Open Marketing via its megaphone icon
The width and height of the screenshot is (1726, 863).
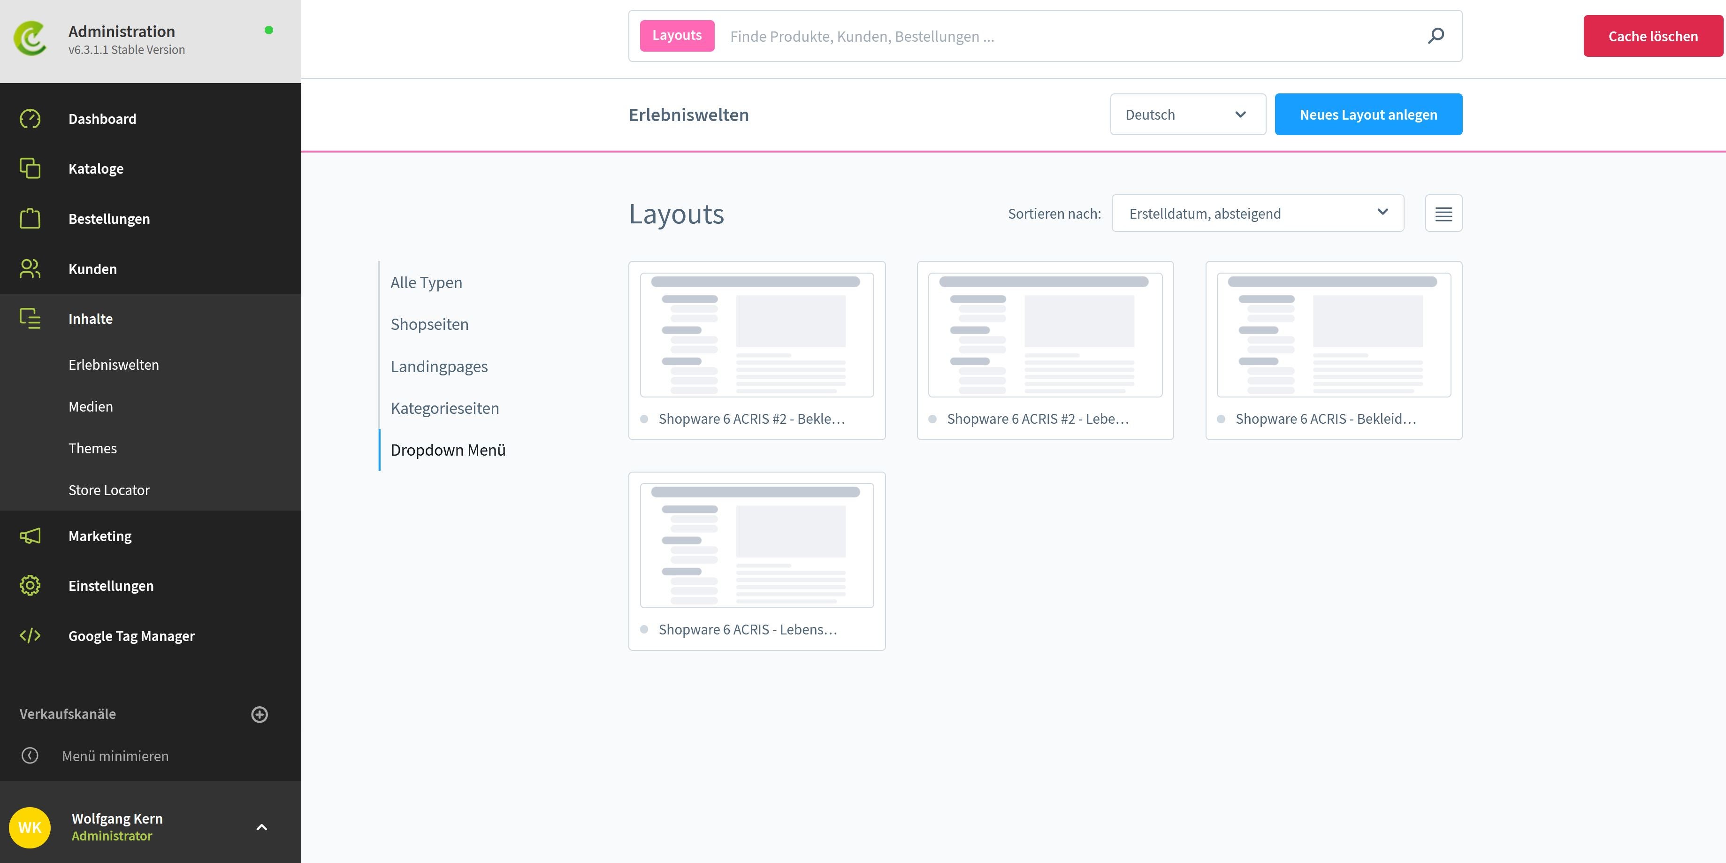[30, 536]
